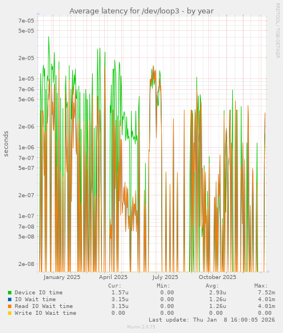
Task: Click the '5e-07' y-axis tick label
Action: pyautogui.click(x=26, y=168)
